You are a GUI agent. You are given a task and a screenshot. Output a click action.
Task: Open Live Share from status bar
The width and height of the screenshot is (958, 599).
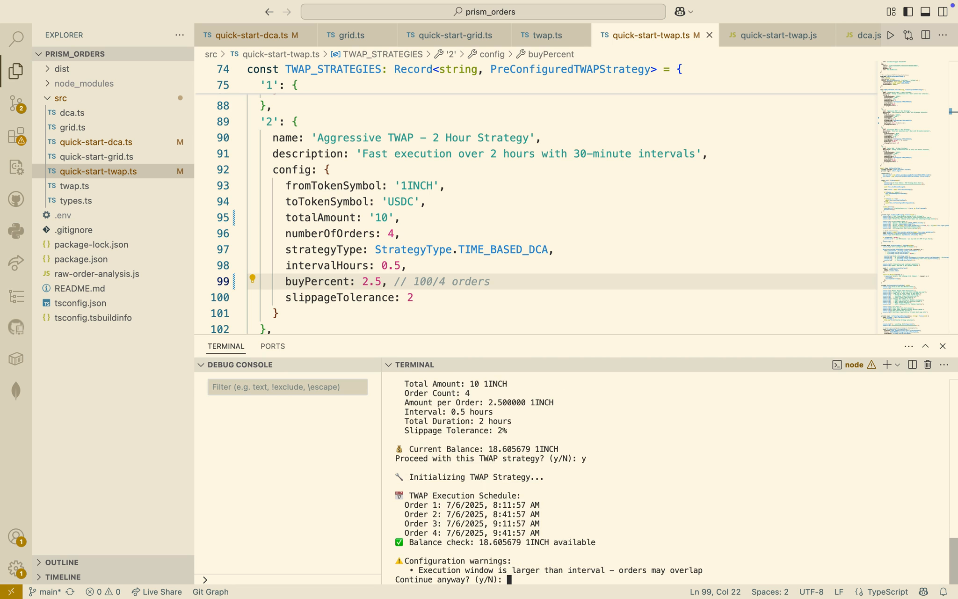pyautogui.click(x=157, y=592)
